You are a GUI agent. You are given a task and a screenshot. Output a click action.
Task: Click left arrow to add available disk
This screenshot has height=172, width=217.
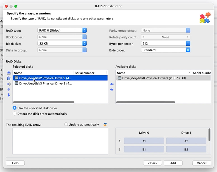112,84
